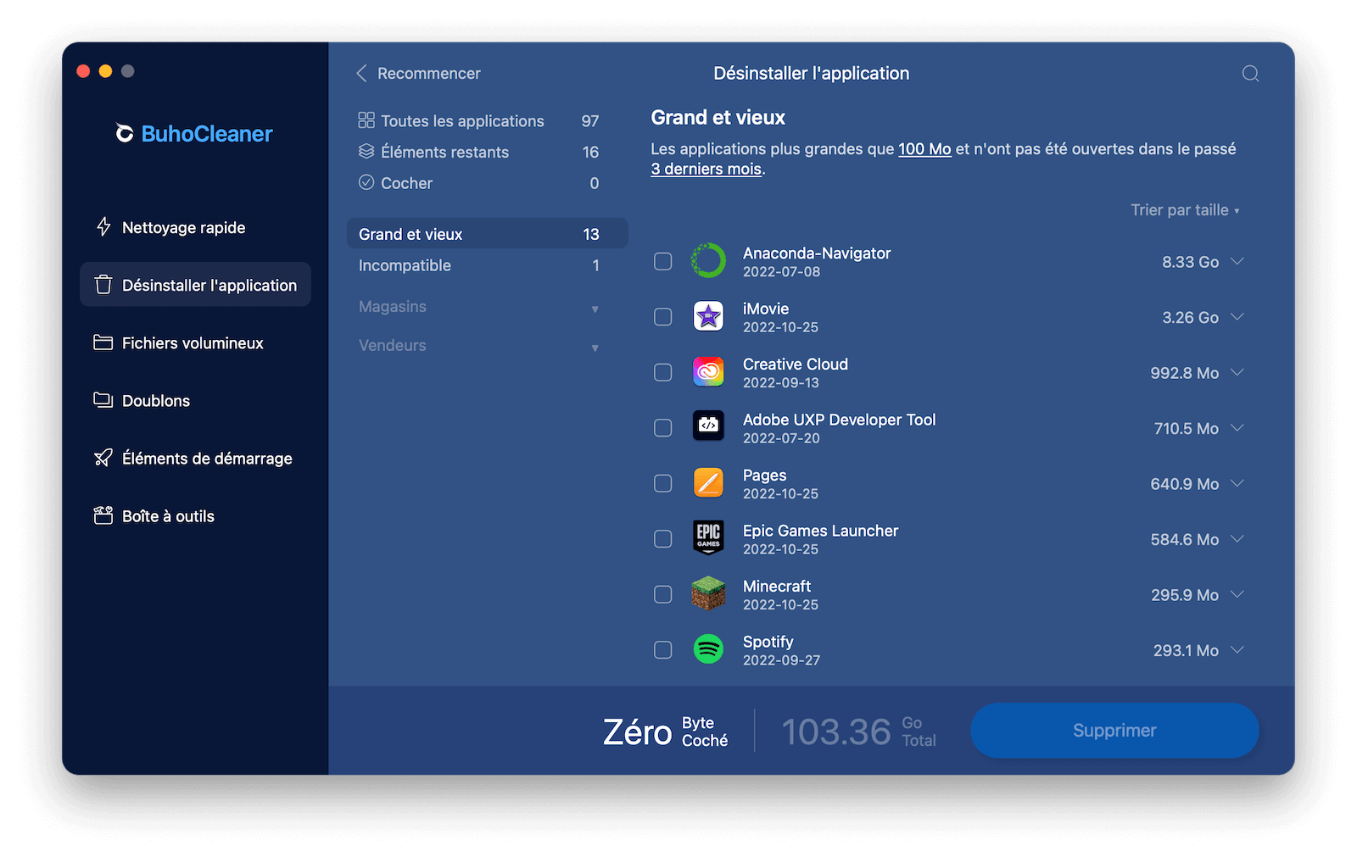Expand the Vendeurs section arrow
The image size is (1357, 857).
tap(595, 348)
